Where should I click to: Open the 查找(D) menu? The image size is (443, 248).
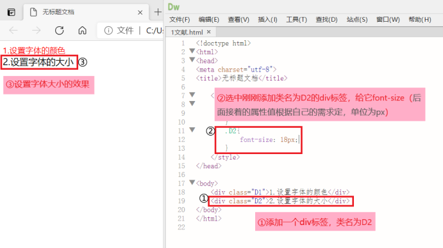326,19
